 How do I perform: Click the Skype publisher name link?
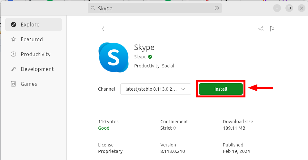(x=140, y=57)
